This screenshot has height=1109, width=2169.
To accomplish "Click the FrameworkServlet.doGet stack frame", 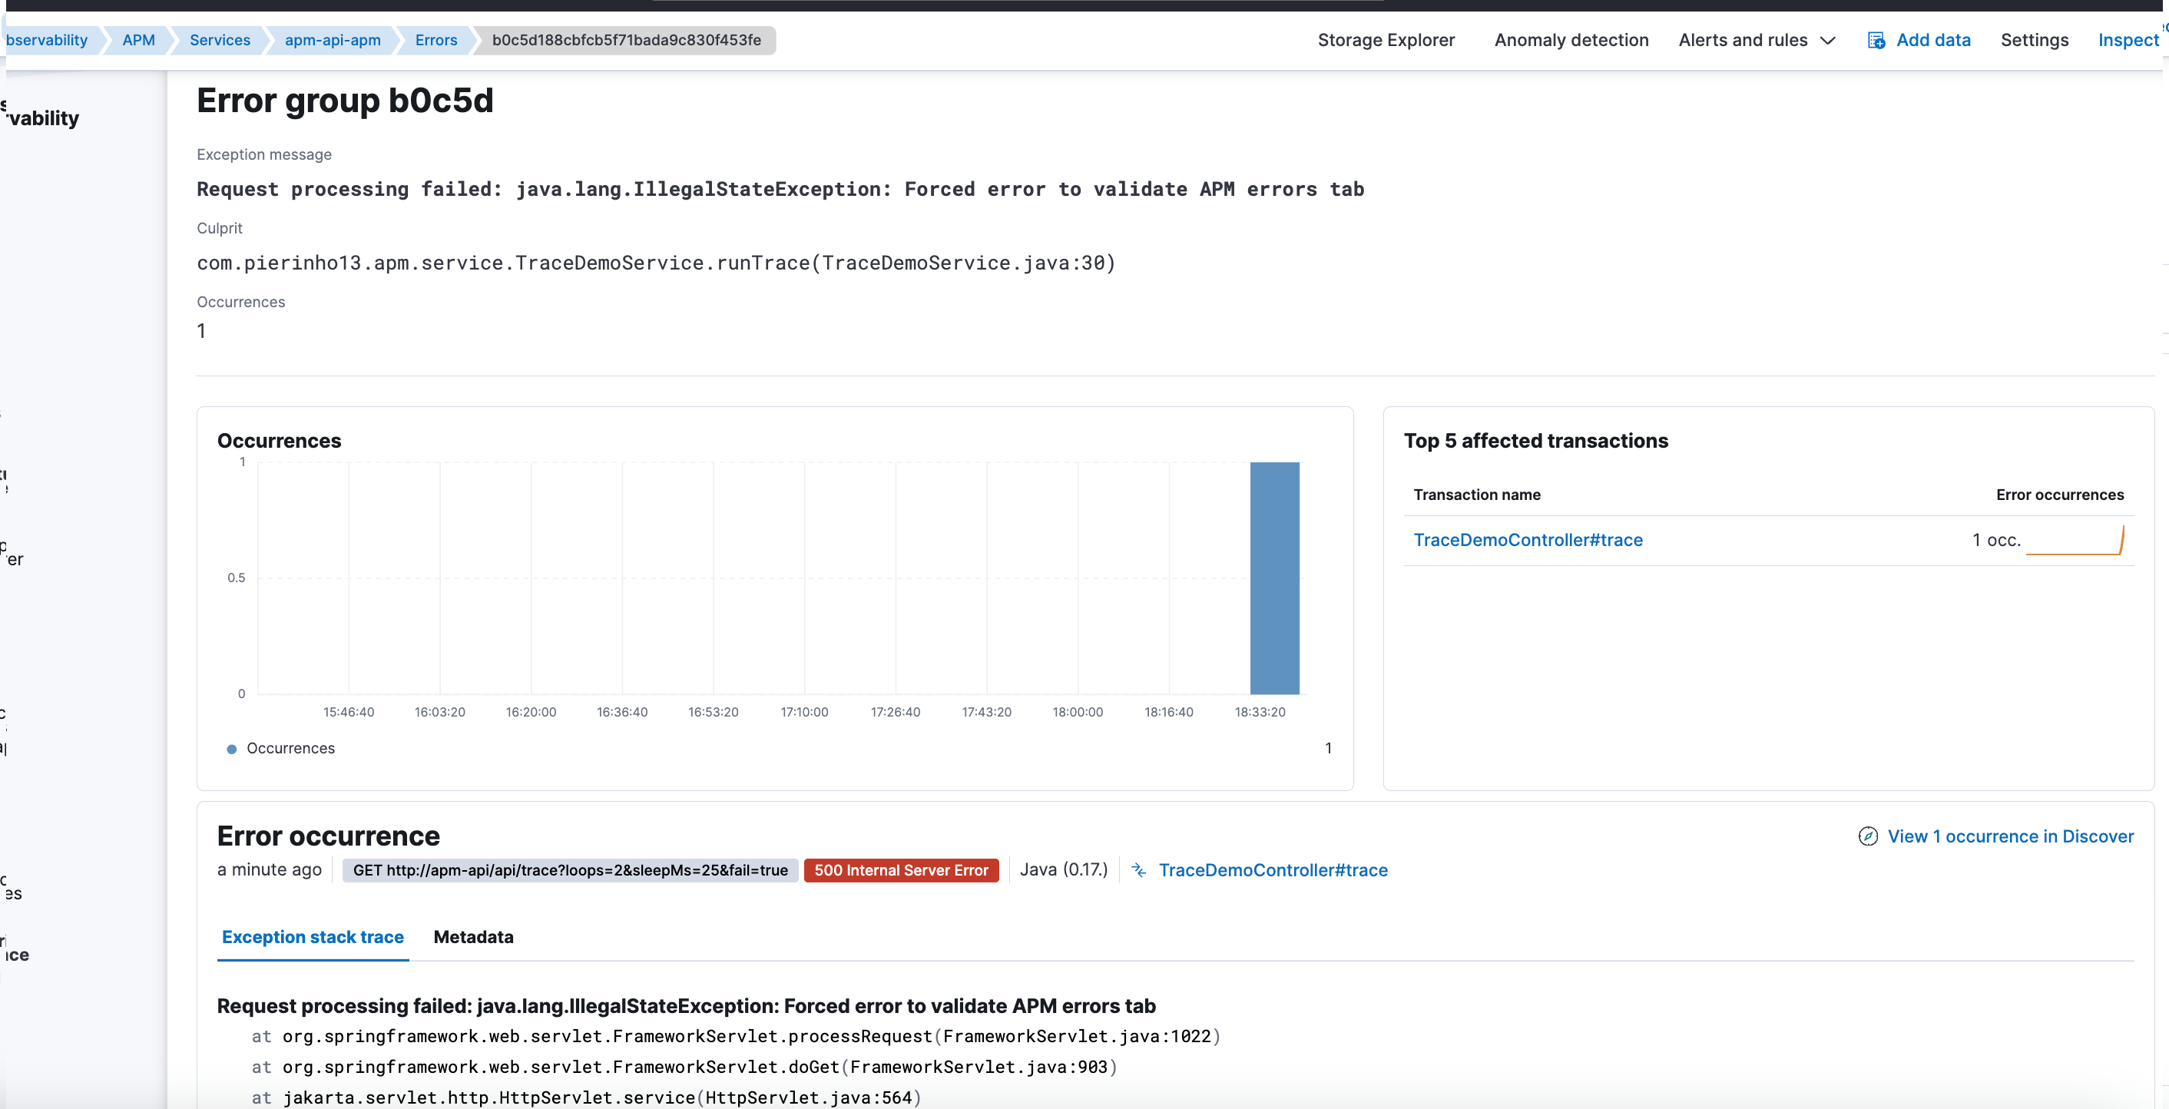I will click(684, 1067).
